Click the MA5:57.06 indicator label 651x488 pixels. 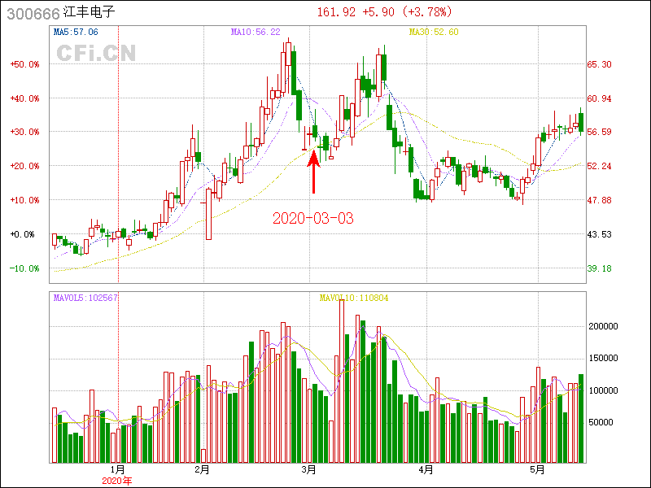[x=76, y=32]
